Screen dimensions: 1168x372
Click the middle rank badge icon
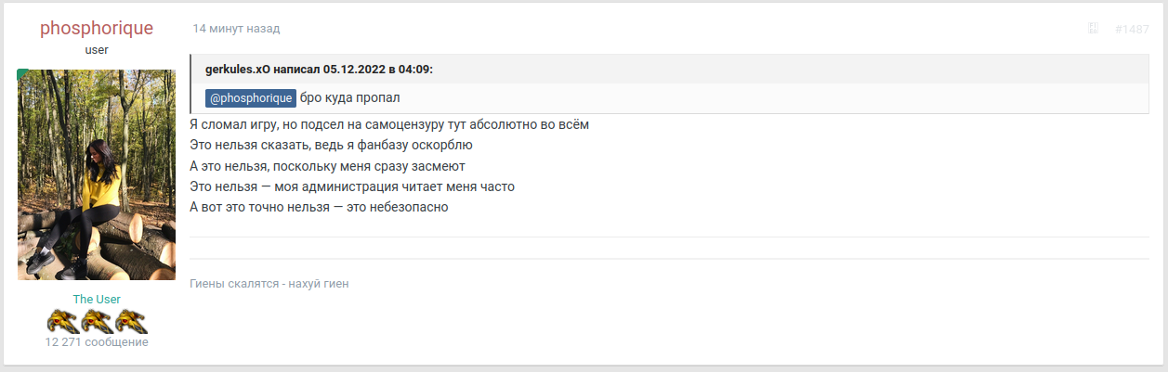pos(97,321)
